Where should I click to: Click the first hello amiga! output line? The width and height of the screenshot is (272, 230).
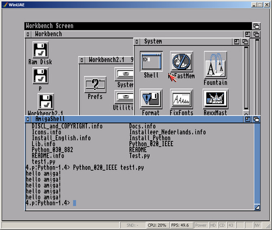[x=44, y=173]
